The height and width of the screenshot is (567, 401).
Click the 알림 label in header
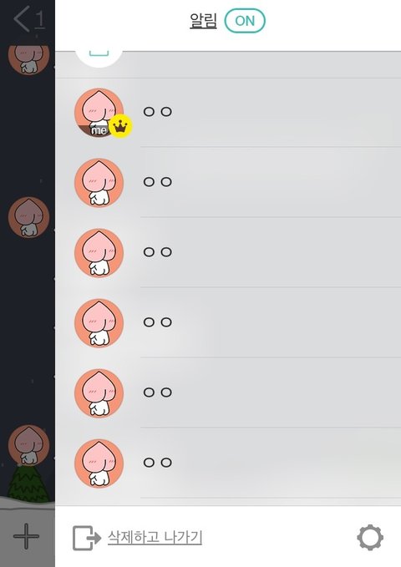203,21
